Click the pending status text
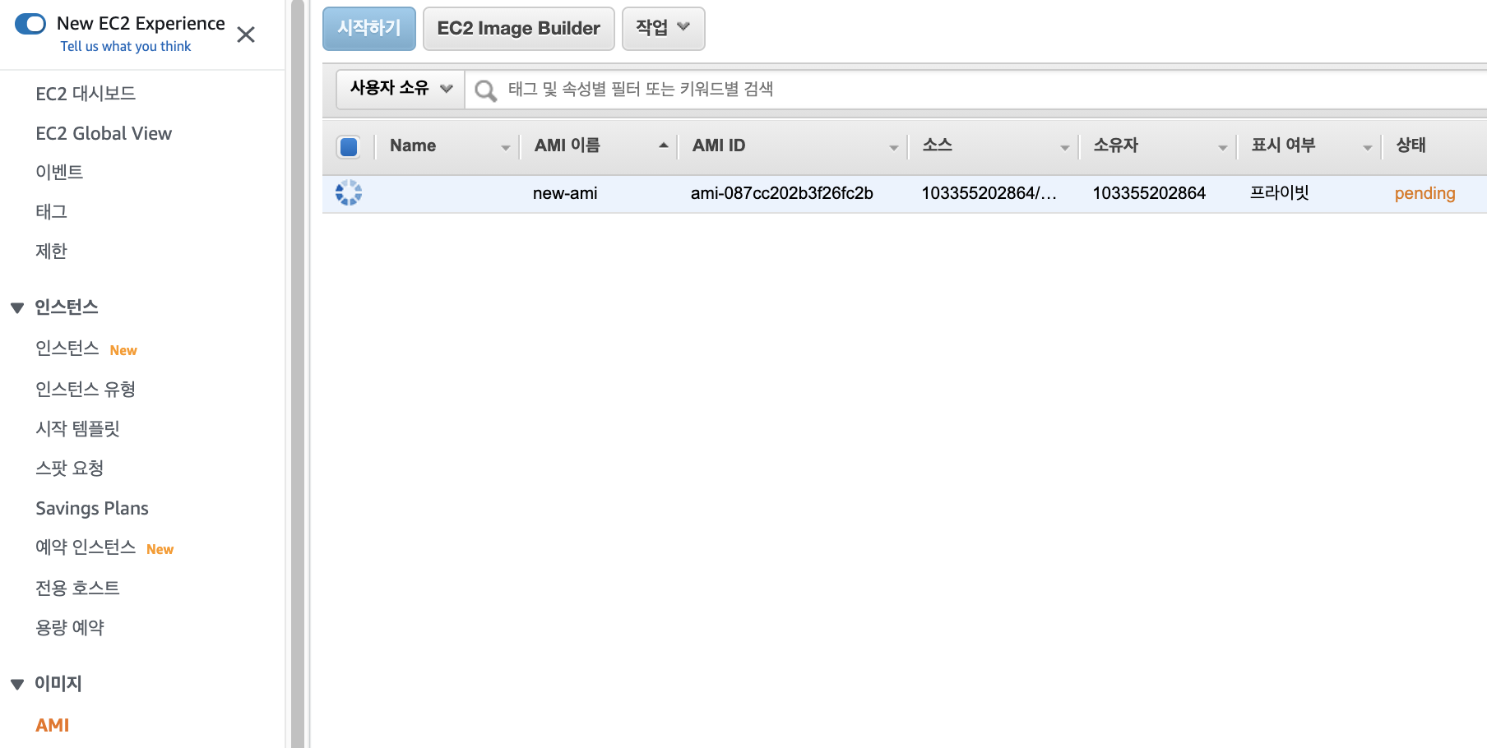This screenshot has width=1487, height=748. [x=1425, y=193]
